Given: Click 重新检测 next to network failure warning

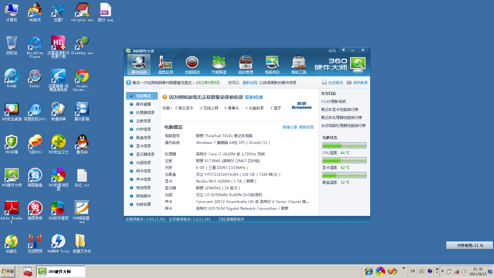Looking at the screenshot, I should [x=254, y=97].
